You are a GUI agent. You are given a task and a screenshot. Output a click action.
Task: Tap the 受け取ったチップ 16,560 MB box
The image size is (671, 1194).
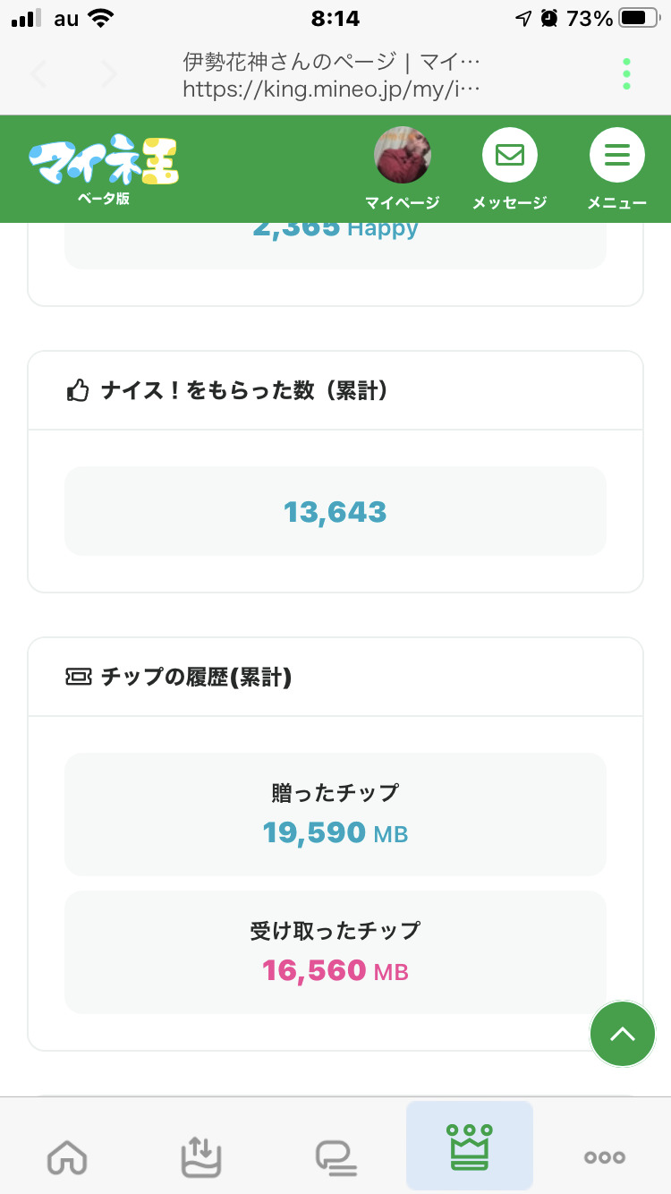click(x=335, y=951)
